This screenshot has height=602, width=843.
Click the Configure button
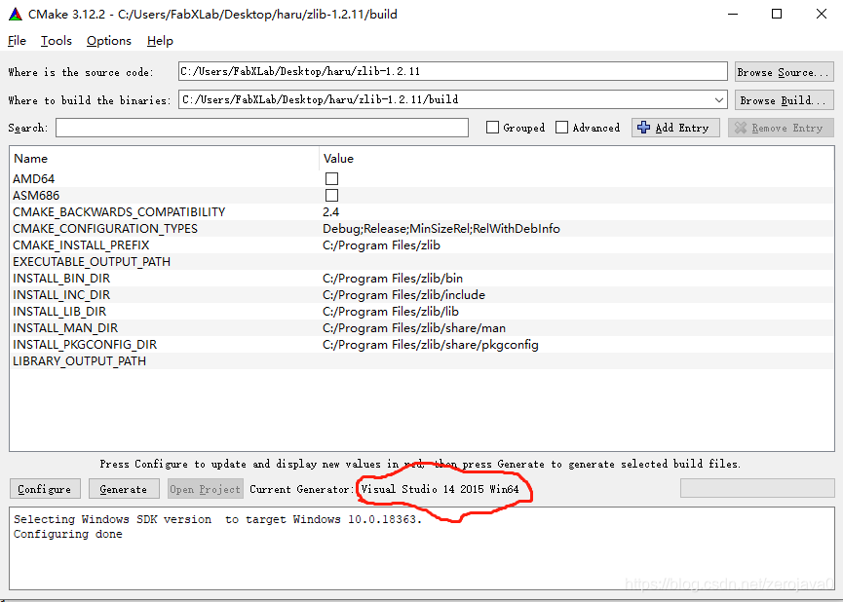pos(45,489)
